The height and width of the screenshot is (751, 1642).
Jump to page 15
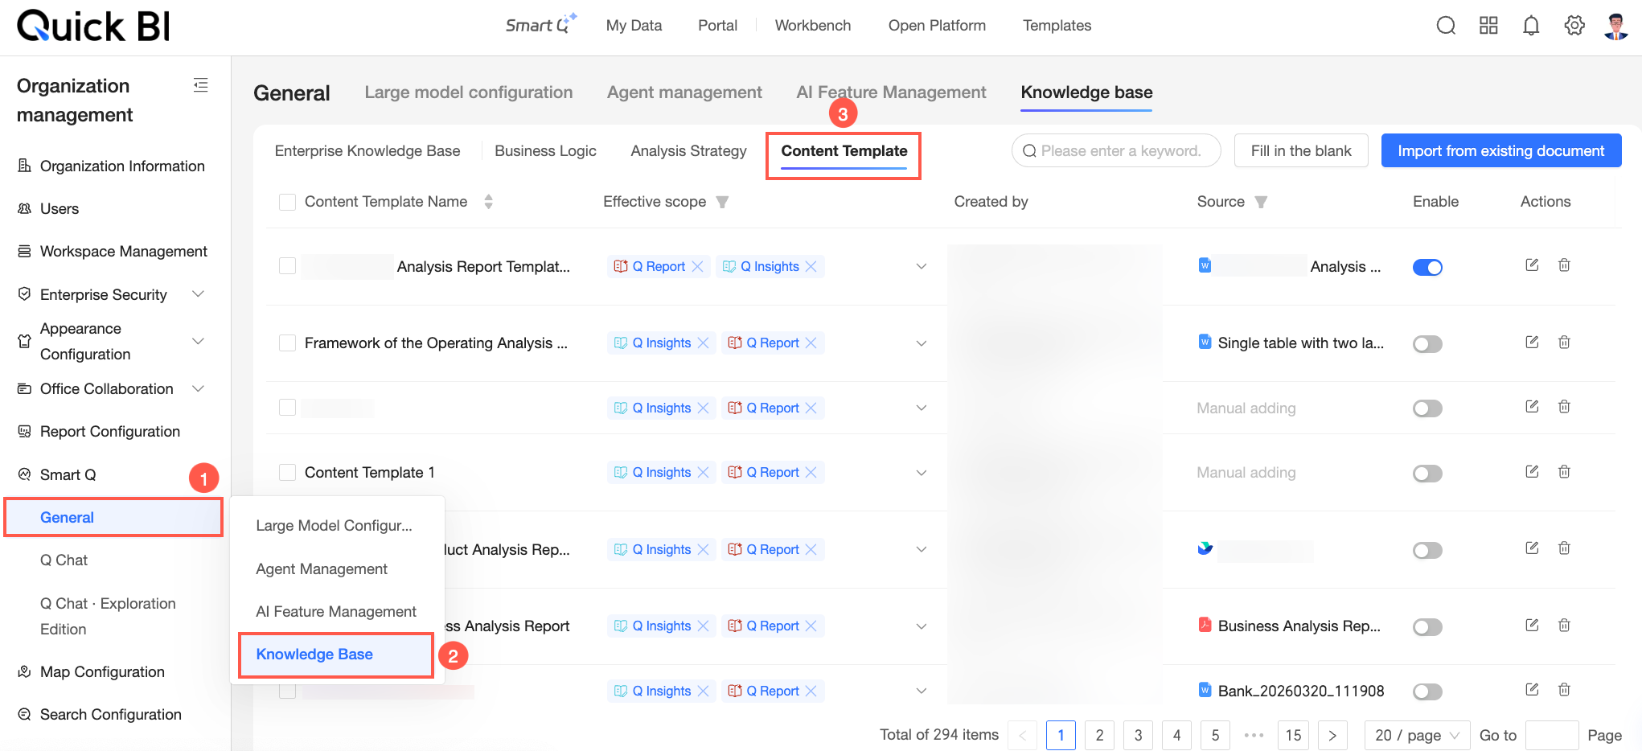1293,736
